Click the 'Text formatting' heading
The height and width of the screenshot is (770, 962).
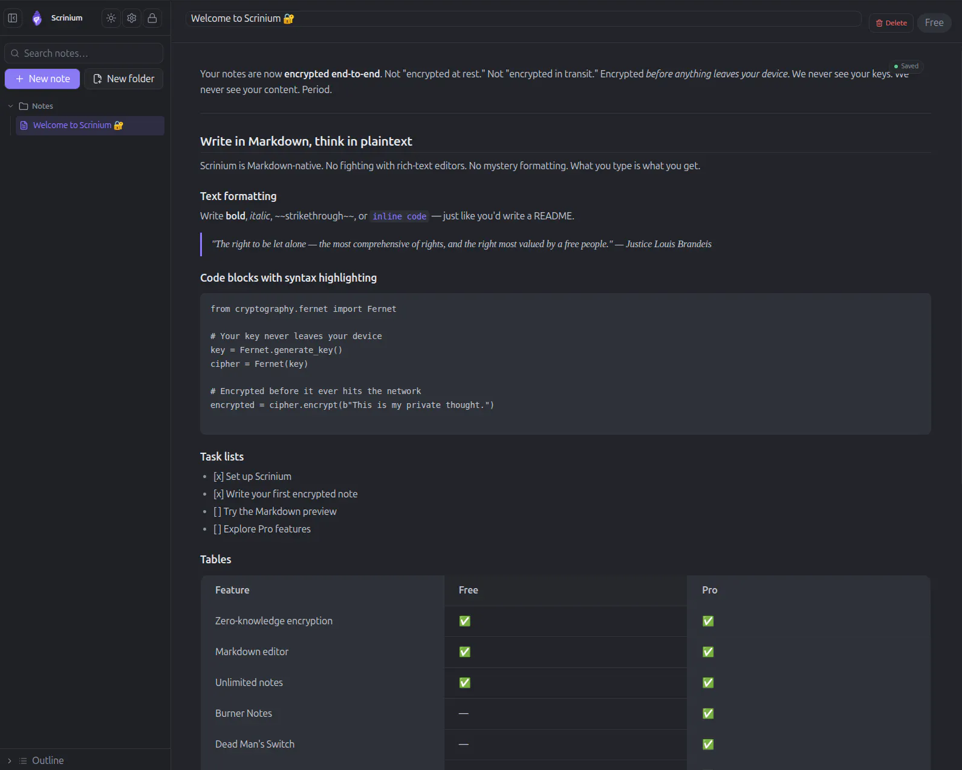pyautogui.click(x=238, y=196)
